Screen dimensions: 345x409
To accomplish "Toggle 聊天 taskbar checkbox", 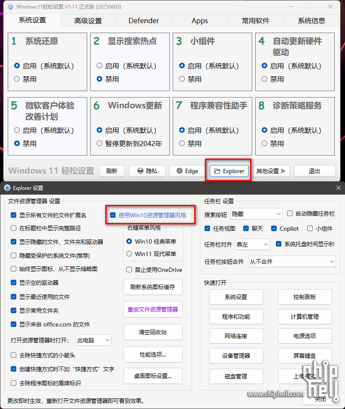I will tap(246, 229).
